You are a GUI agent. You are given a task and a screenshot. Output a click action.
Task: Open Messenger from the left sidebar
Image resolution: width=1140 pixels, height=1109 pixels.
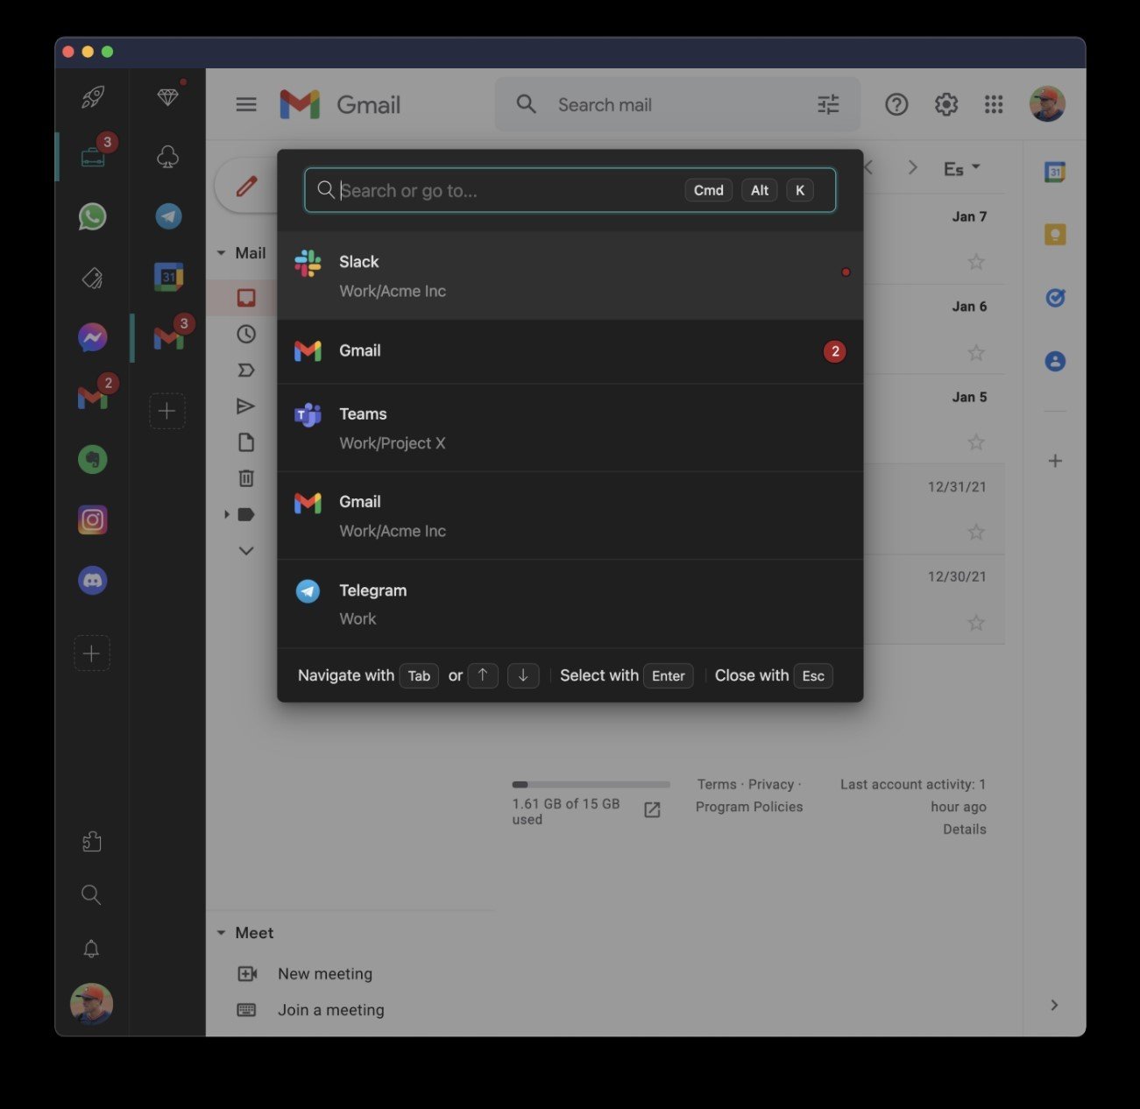pos(92,336)
